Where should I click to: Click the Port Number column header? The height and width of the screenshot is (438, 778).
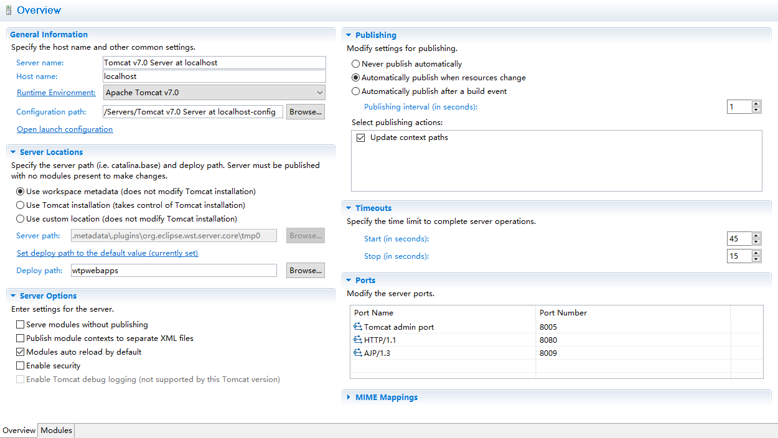(x=632, y=313)
